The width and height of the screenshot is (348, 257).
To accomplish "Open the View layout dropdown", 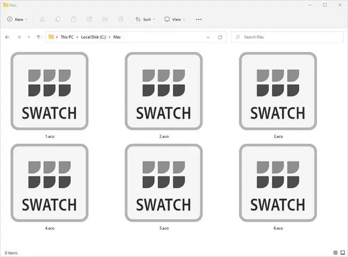I will pos(175,19).
